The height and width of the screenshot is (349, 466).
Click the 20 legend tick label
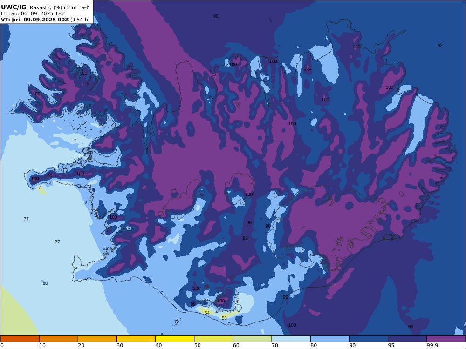coord(81,345)
